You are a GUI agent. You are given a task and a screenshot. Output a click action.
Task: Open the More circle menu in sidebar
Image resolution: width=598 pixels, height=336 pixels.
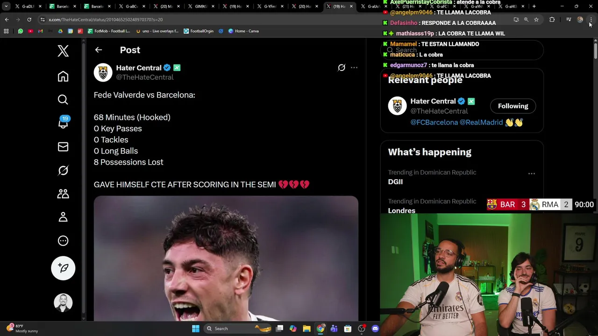[x=63, y=241]
